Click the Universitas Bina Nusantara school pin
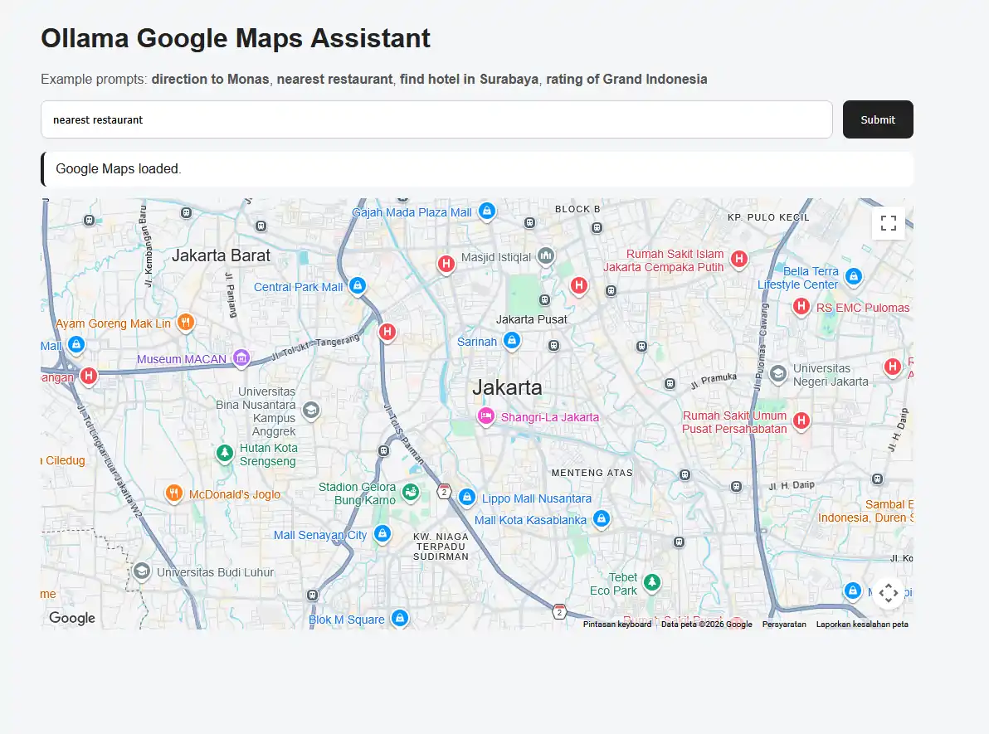Image resolution: width=989 pixels, height=734 pixels. click(x=310, y=411)
